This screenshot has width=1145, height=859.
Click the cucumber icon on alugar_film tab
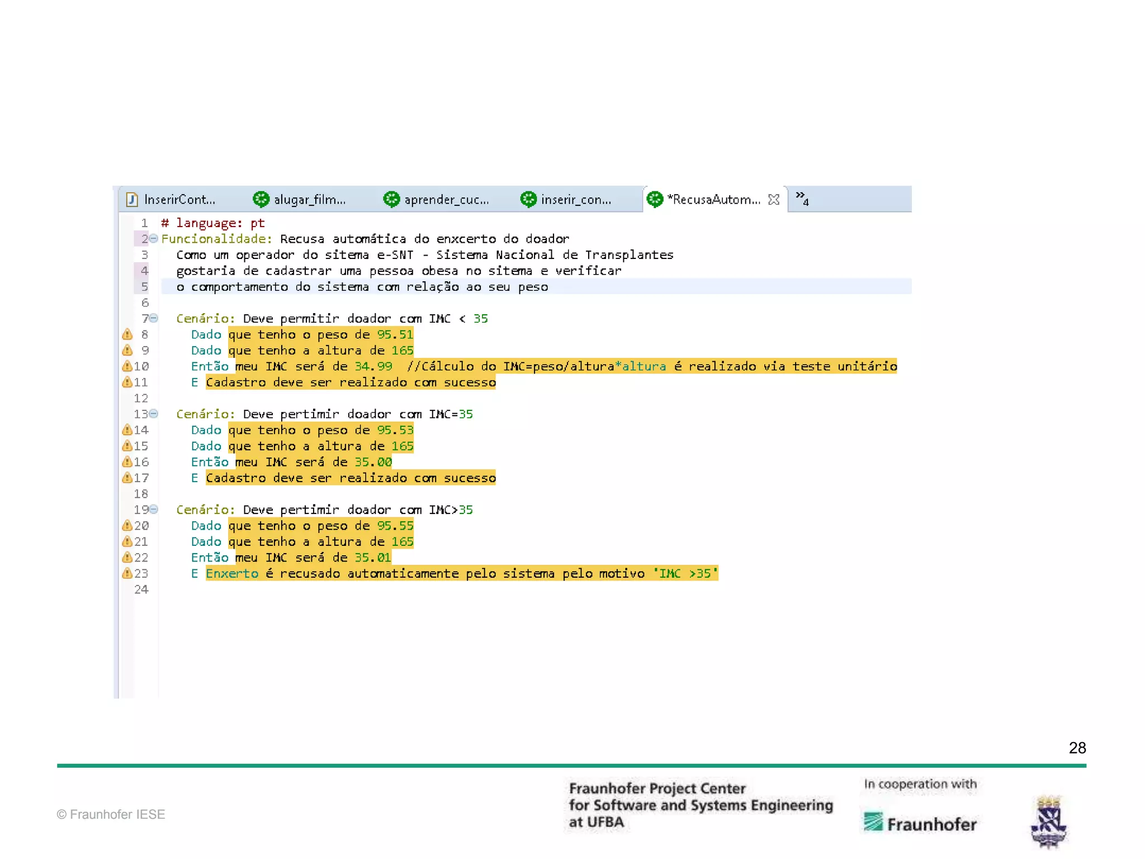click(261, 199)
